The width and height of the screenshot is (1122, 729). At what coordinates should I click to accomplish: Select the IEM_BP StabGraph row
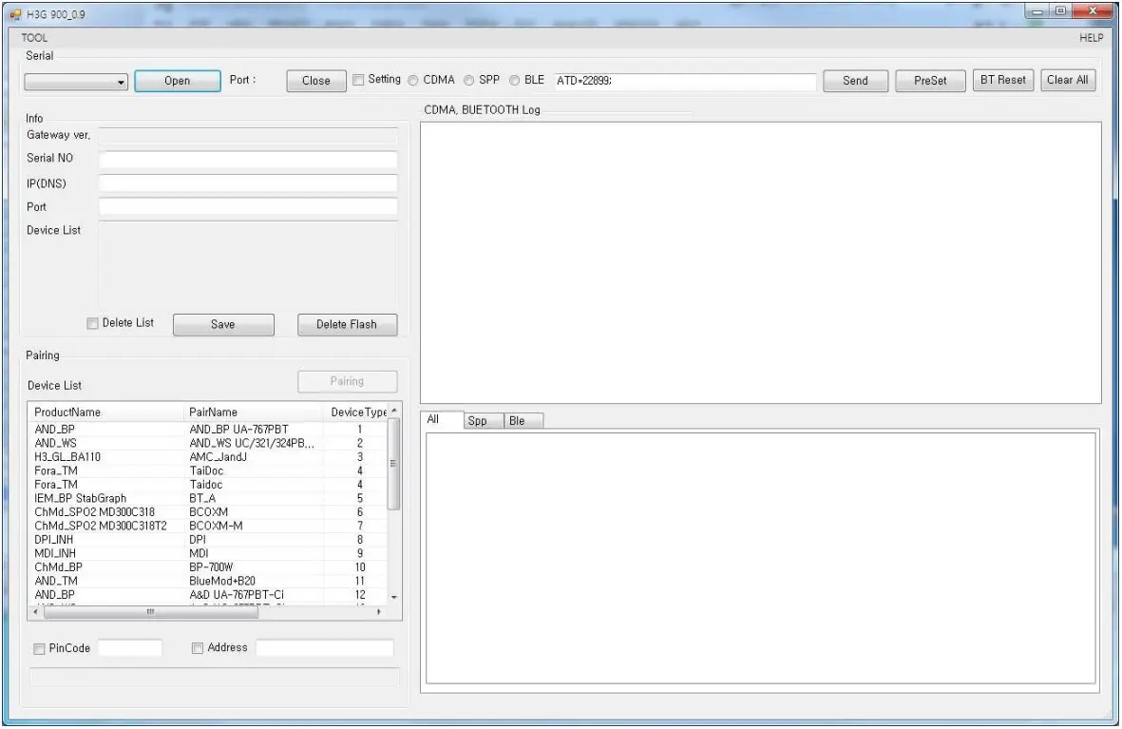point(207,498)
